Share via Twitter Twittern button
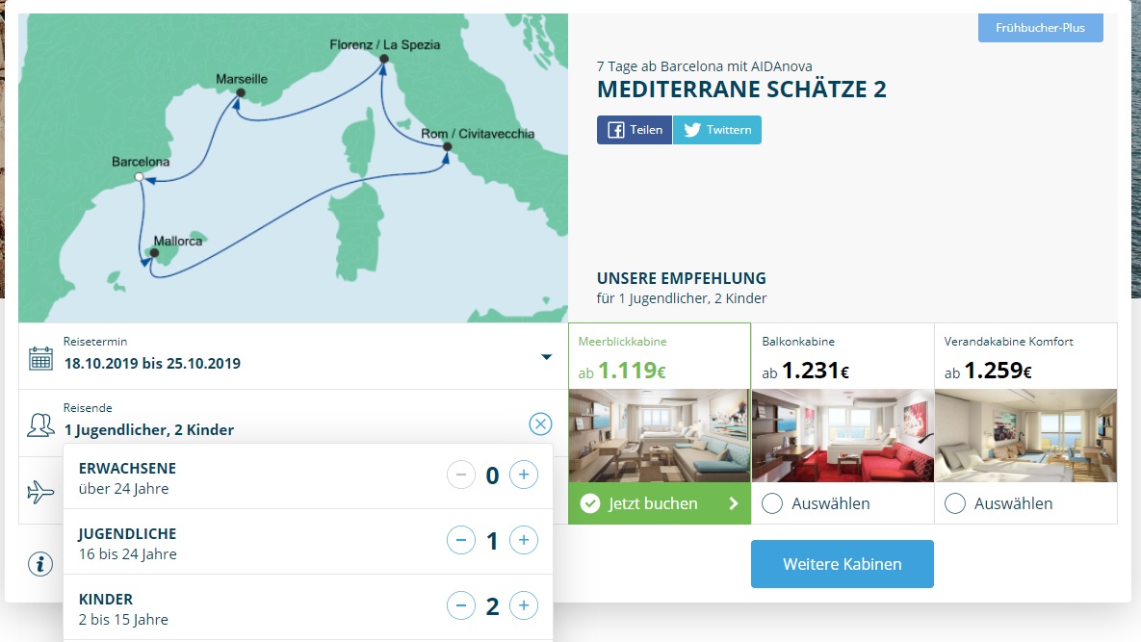This screenshot has width=1141, height=642. (x=717, y=130)
